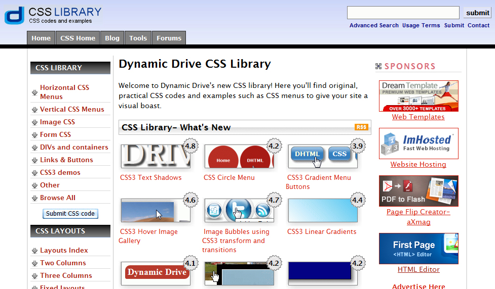The image size is (495, 289).
Task: Click arrow icon beside Browse All
Action: (x=35, y=198)
